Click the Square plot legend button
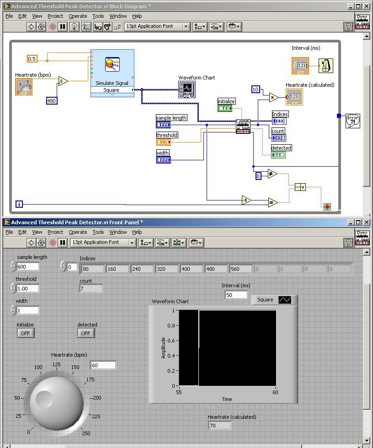373x448 pixels. 285,300
